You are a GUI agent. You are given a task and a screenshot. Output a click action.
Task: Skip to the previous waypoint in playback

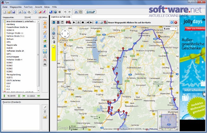point(87,22)
